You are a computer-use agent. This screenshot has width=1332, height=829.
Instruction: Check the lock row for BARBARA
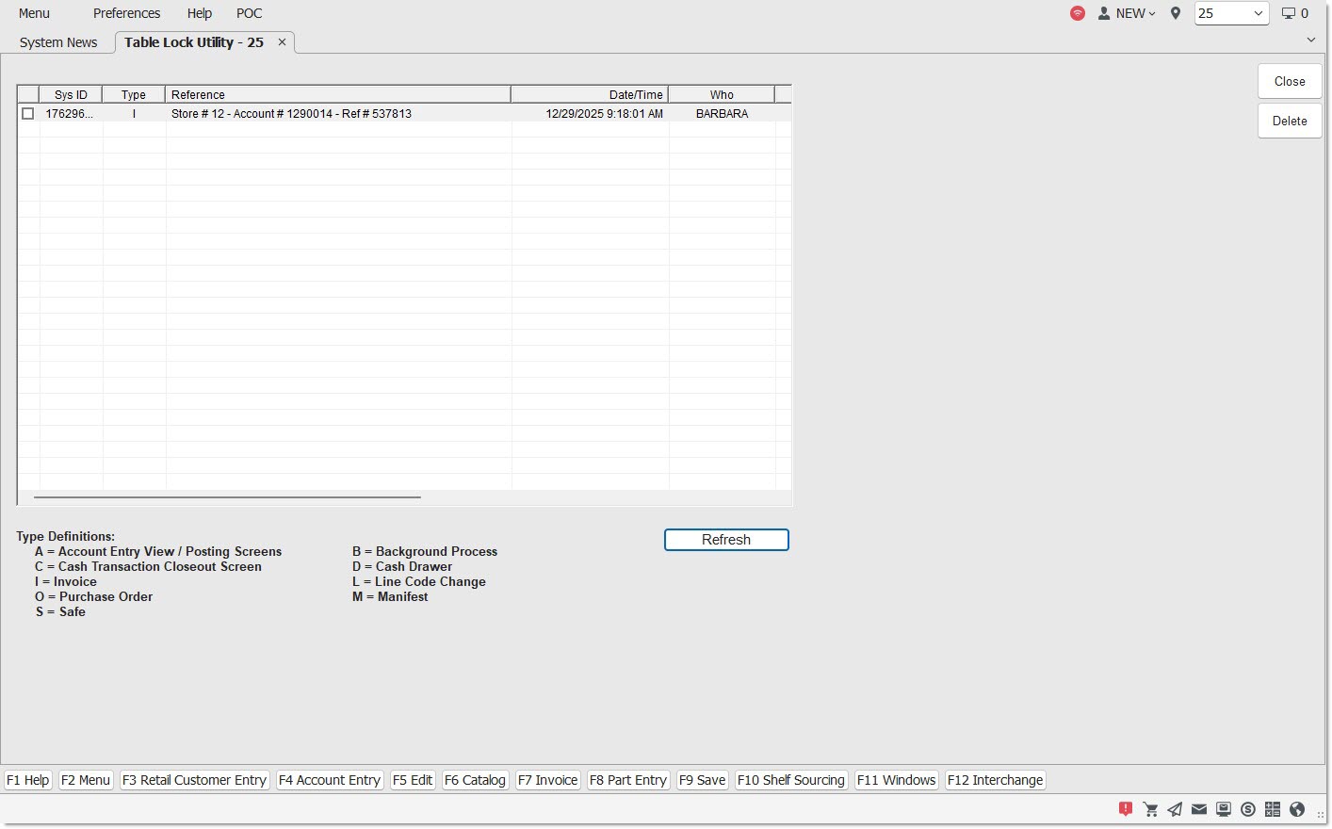[28, 114]
